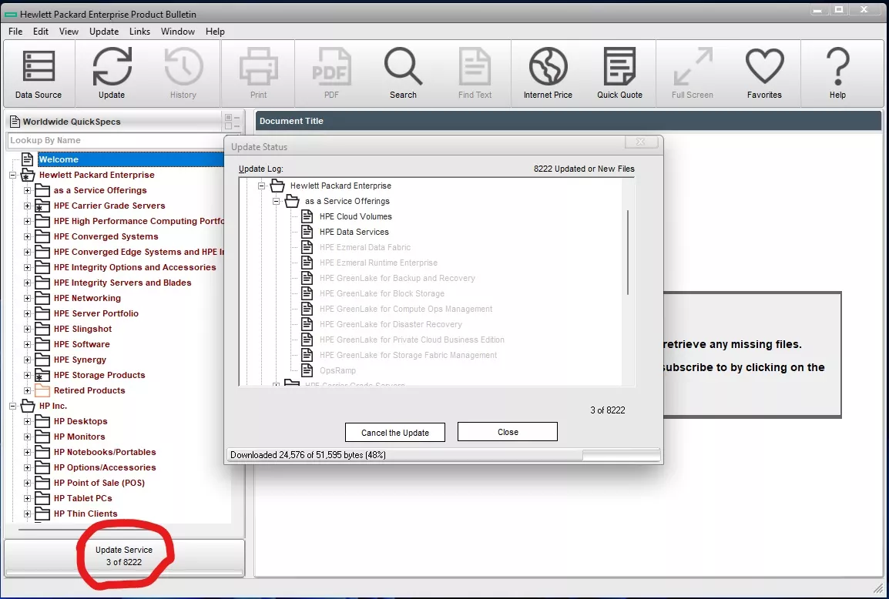The height and width of the screenshot is (599, 889).
Task: Select HP Point of Sale (POS) item
Action: pos(99,483)
